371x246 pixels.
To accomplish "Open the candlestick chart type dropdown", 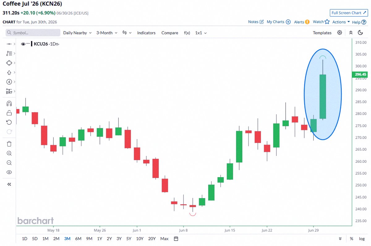I will coord(127,33).
